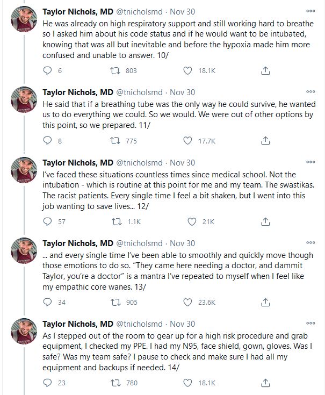Open the profile avatar beside the 10/ tweet
Viewport: 325px width, 395px height.
pos(24,19)
